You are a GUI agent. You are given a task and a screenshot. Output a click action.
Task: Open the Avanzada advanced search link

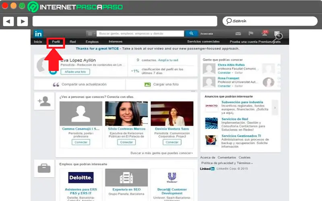pos(206,34)
